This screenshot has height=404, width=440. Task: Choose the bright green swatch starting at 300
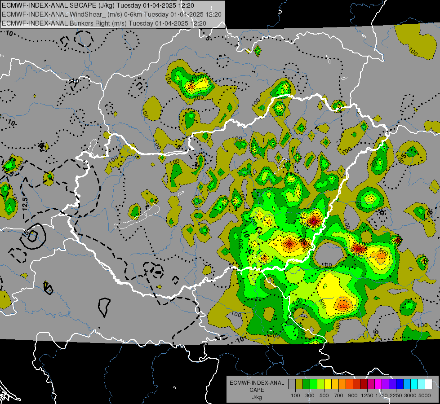[x=313, y=384]
